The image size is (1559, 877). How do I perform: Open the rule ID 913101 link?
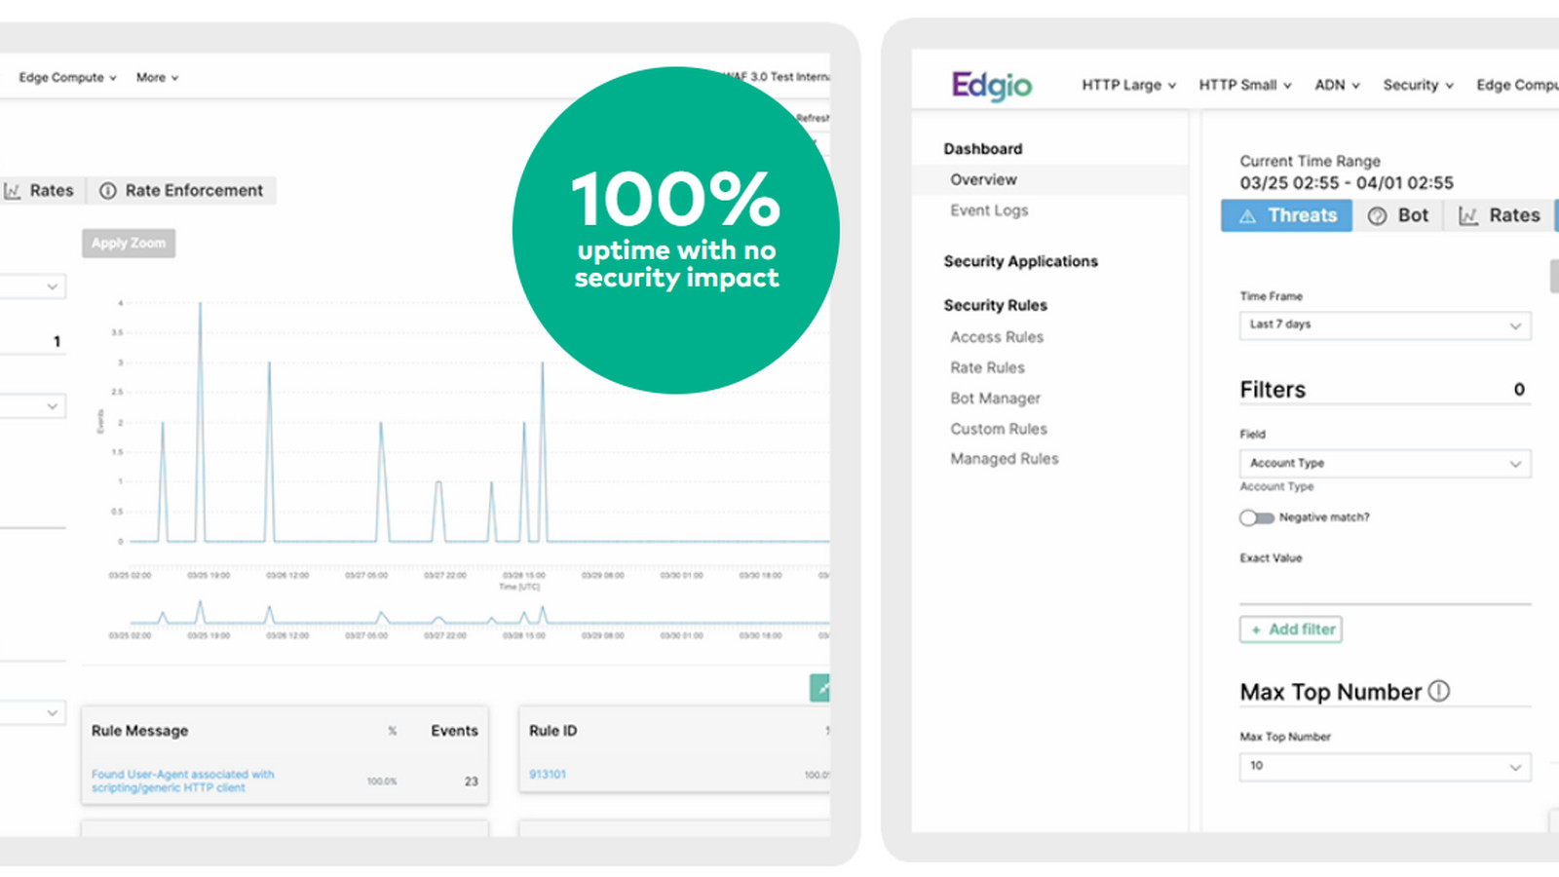[548, 775]
